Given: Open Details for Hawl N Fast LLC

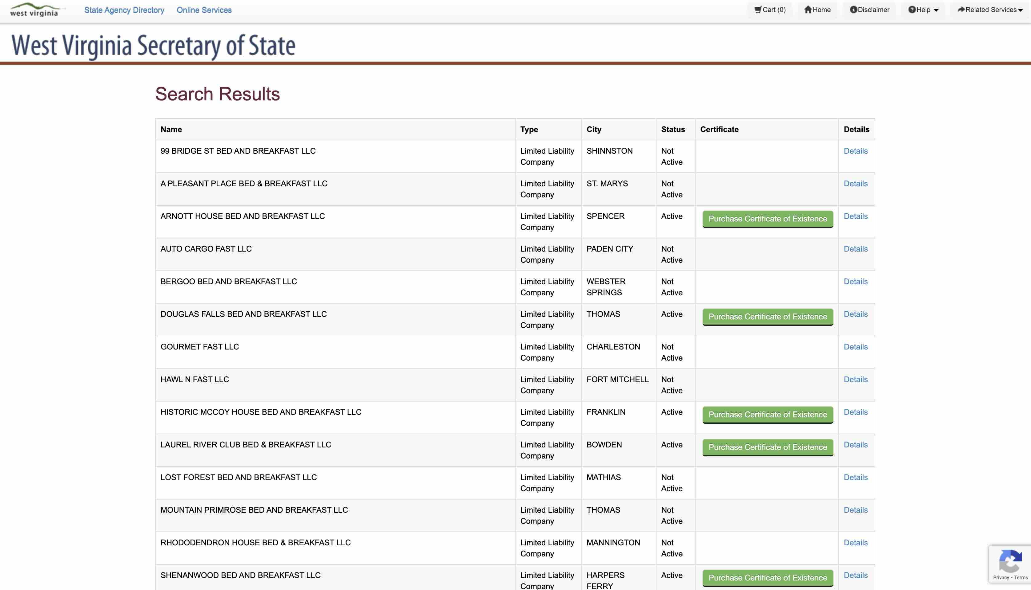Looking at the screenshot, I should pos(855,380).
